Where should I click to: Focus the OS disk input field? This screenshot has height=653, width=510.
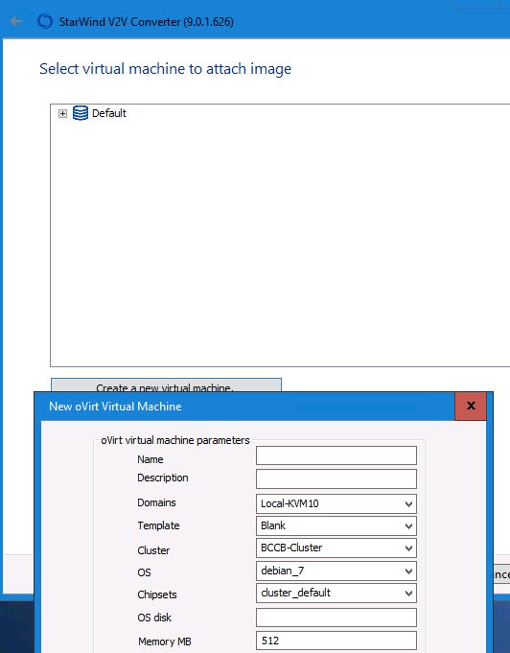336,618
